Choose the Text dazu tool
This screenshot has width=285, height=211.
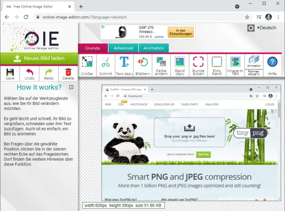(124, 65)
